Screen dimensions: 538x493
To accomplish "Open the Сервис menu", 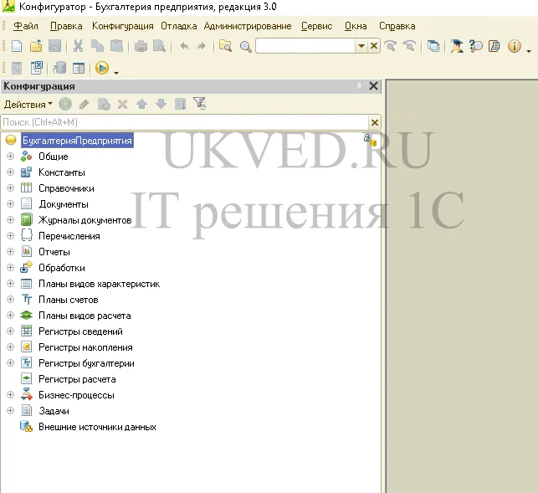I will pos(317,26).
